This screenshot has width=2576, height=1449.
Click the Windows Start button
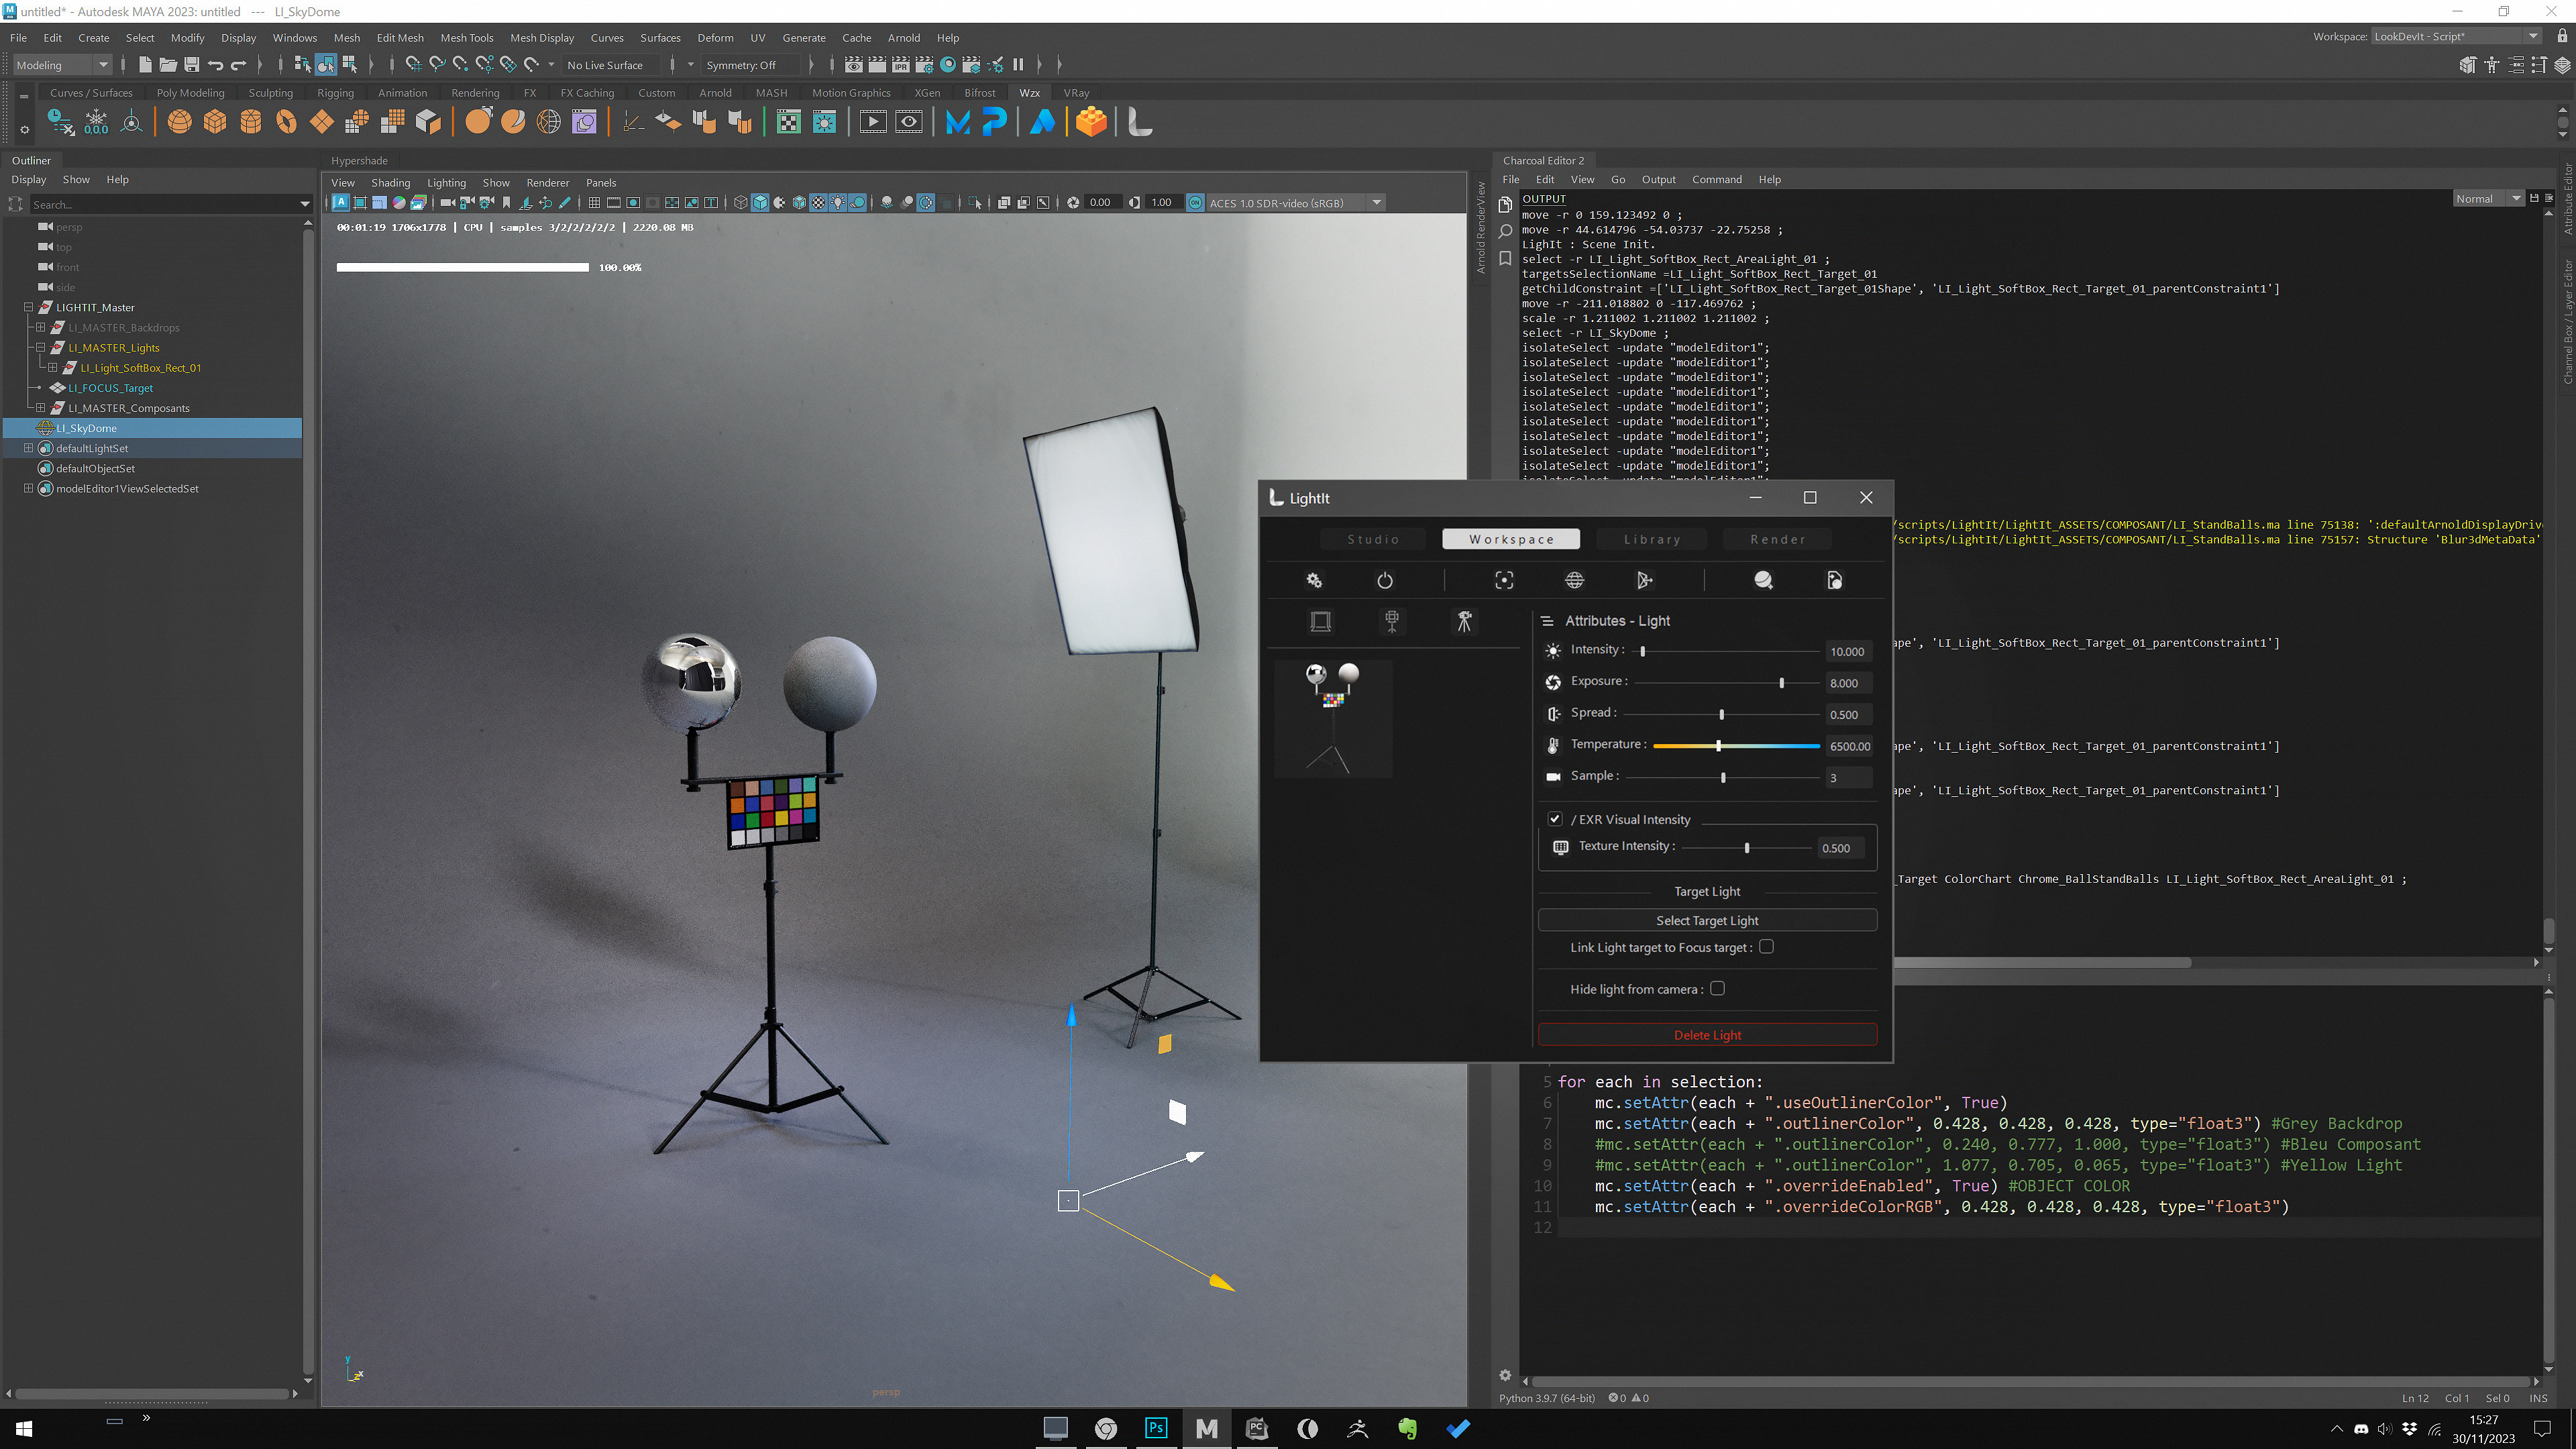pyautogui.click(x=24, y=1428)
